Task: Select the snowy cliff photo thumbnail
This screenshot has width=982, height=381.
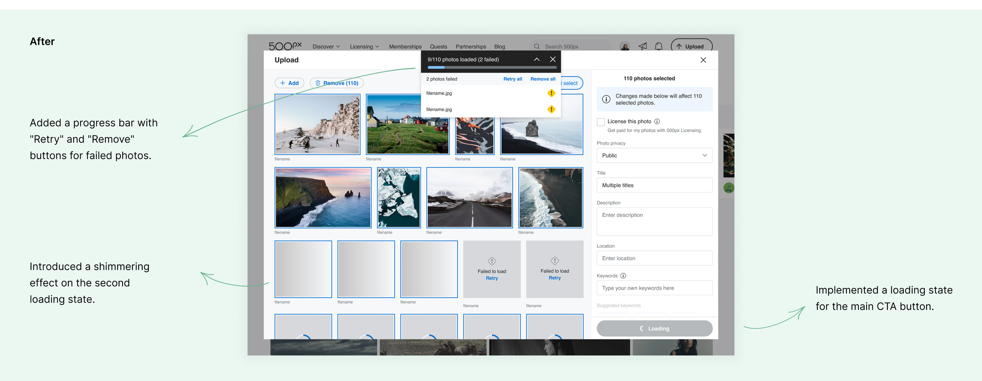Action: (x=317, y=124)
